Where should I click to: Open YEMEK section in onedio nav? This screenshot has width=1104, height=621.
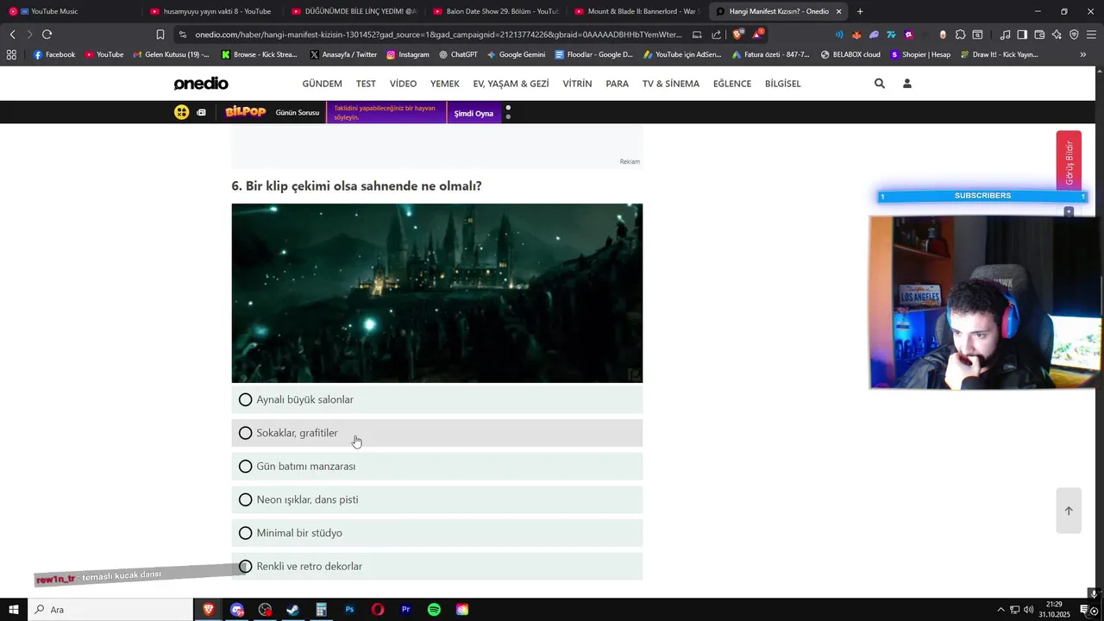445,84
